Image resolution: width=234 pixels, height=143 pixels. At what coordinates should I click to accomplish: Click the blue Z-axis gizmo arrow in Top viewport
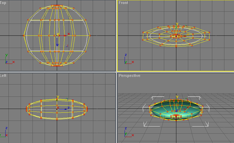click(x=57, y=41)
